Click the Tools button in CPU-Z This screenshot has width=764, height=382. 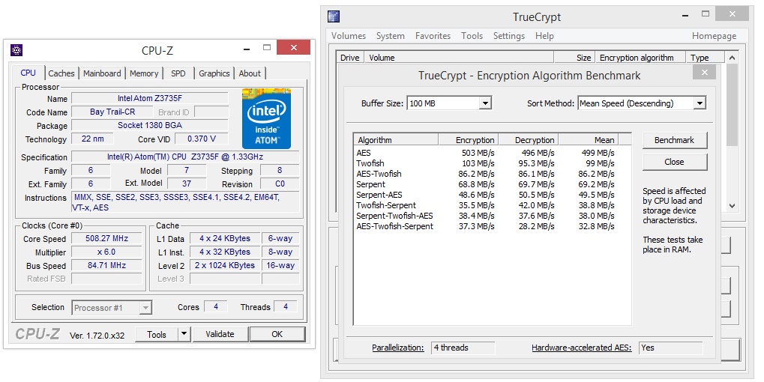(157, 334)
